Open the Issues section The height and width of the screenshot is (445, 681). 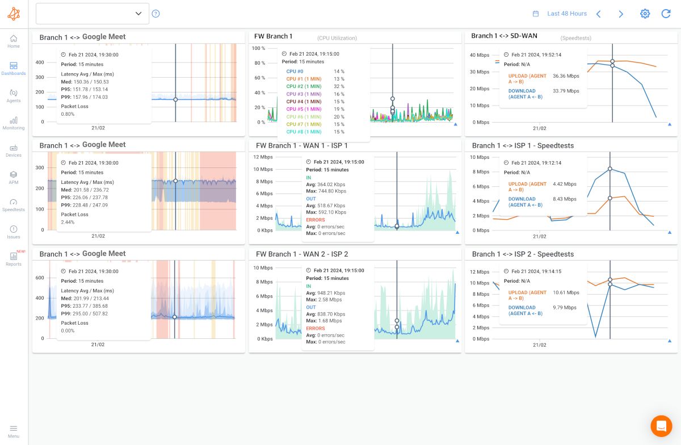pyautogui.click(x=14, y=232)
